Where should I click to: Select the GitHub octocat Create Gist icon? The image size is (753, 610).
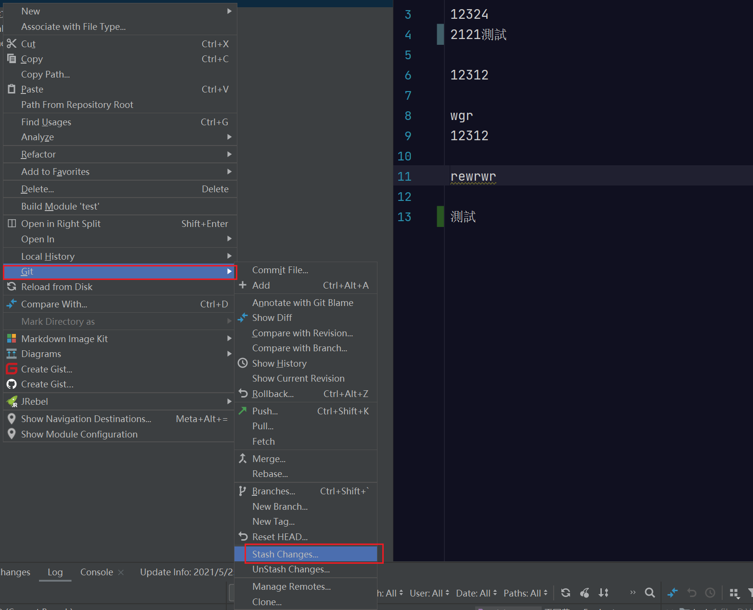(11, 384)
